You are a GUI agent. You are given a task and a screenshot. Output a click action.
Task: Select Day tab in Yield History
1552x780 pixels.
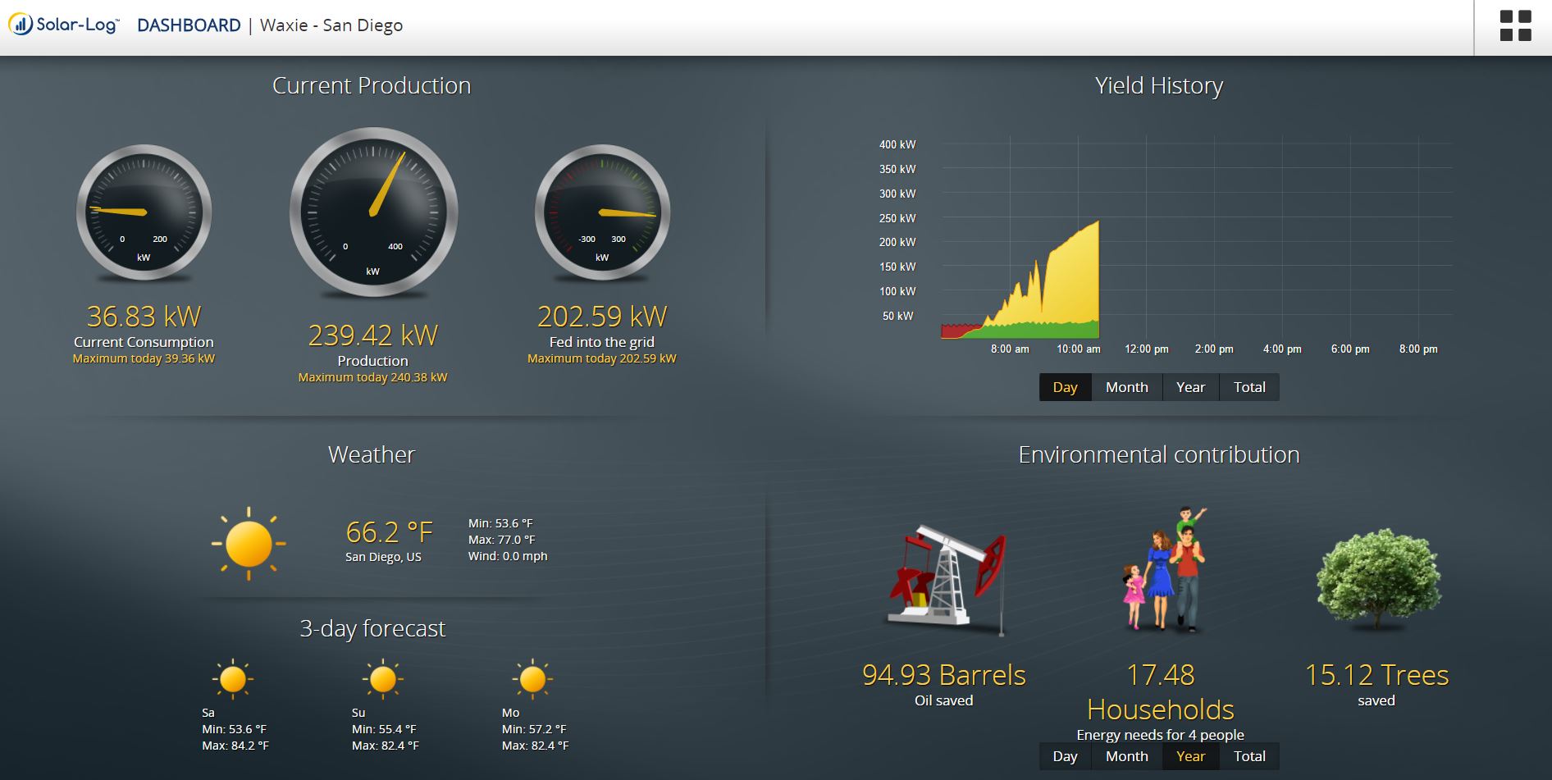pyautogui.click(x=1065, y=387)
